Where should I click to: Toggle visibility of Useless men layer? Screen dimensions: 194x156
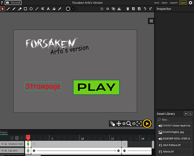(x=2, y=144)
